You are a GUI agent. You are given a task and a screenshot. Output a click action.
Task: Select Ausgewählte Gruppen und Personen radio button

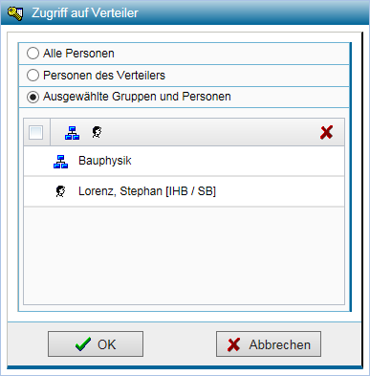[x=33, y=97]
